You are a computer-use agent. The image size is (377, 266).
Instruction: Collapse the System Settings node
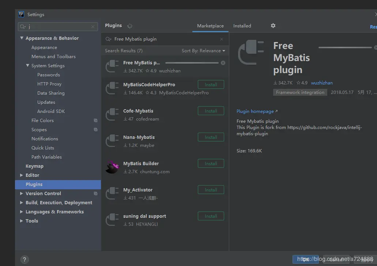(27, 65)
